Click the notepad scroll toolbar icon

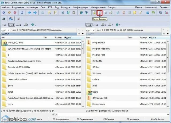[x=140, y=13]
